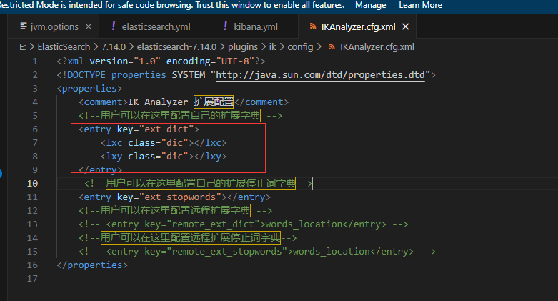Switch to the elasticsearch.yml tab
Screen dimensions: 558x301
(x=156, y=26)
